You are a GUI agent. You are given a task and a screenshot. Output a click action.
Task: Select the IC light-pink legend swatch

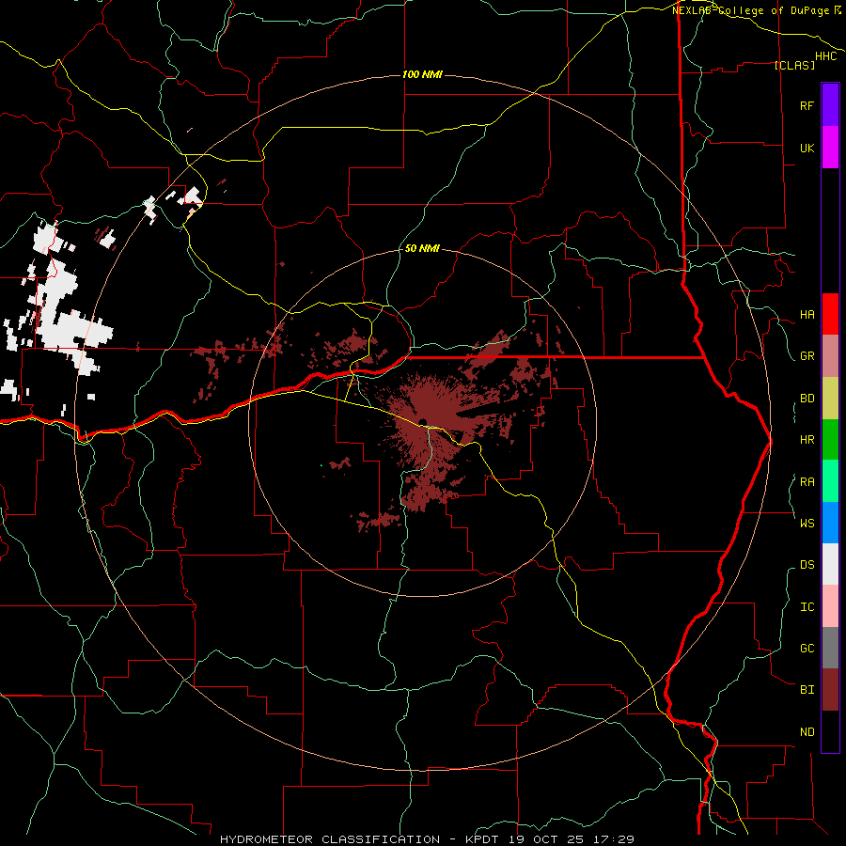click(830, 606)
